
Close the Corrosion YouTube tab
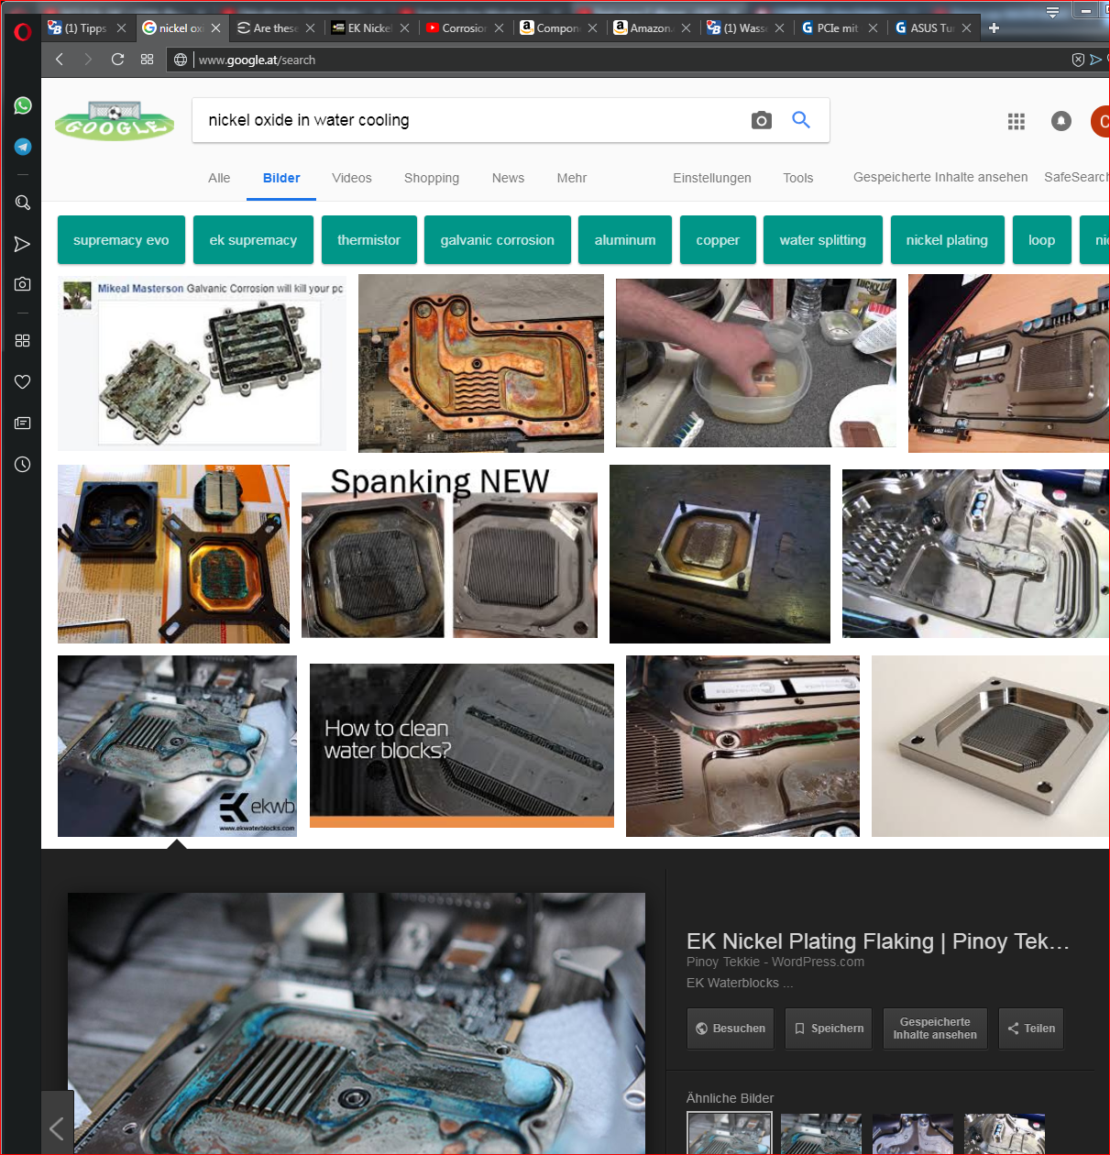[x=499, y=28]
